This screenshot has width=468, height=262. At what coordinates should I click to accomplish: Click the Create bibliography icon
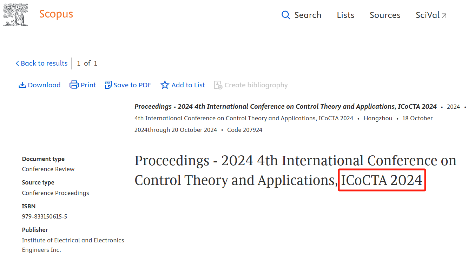(x=218, y=85)
